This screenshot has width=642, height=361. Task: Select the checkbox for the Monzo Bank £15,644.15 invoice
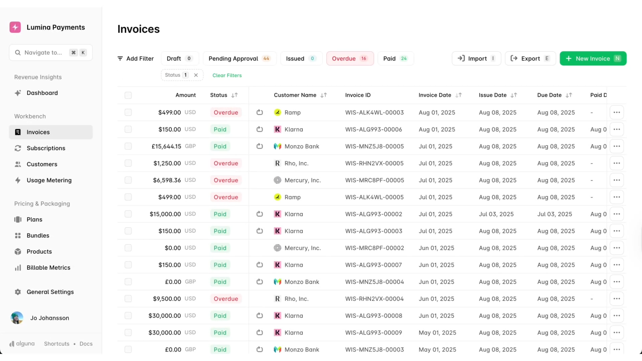click(128, 146)
